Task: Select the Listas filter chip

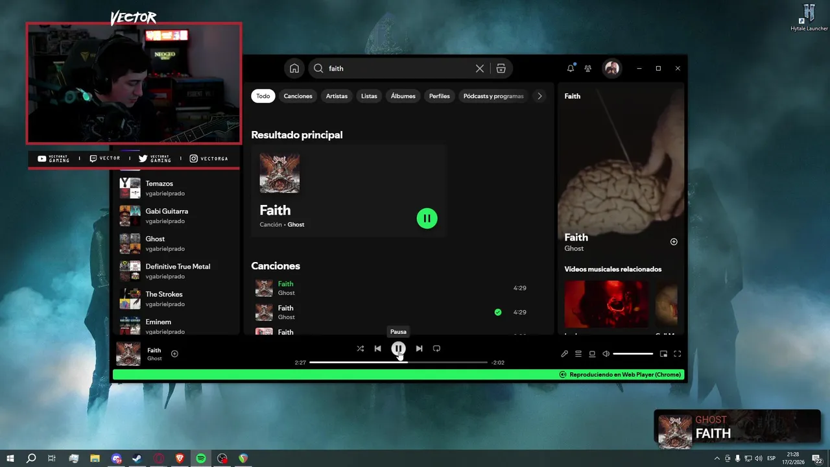Action: 369,96
